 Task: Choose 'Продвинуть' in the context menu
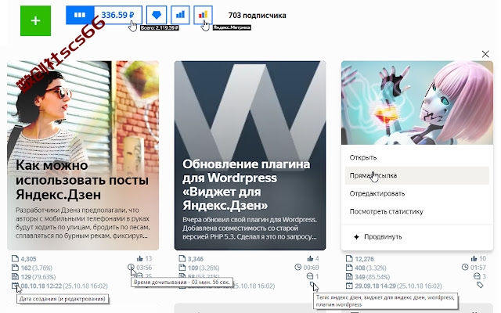click(x=417, y=236)
